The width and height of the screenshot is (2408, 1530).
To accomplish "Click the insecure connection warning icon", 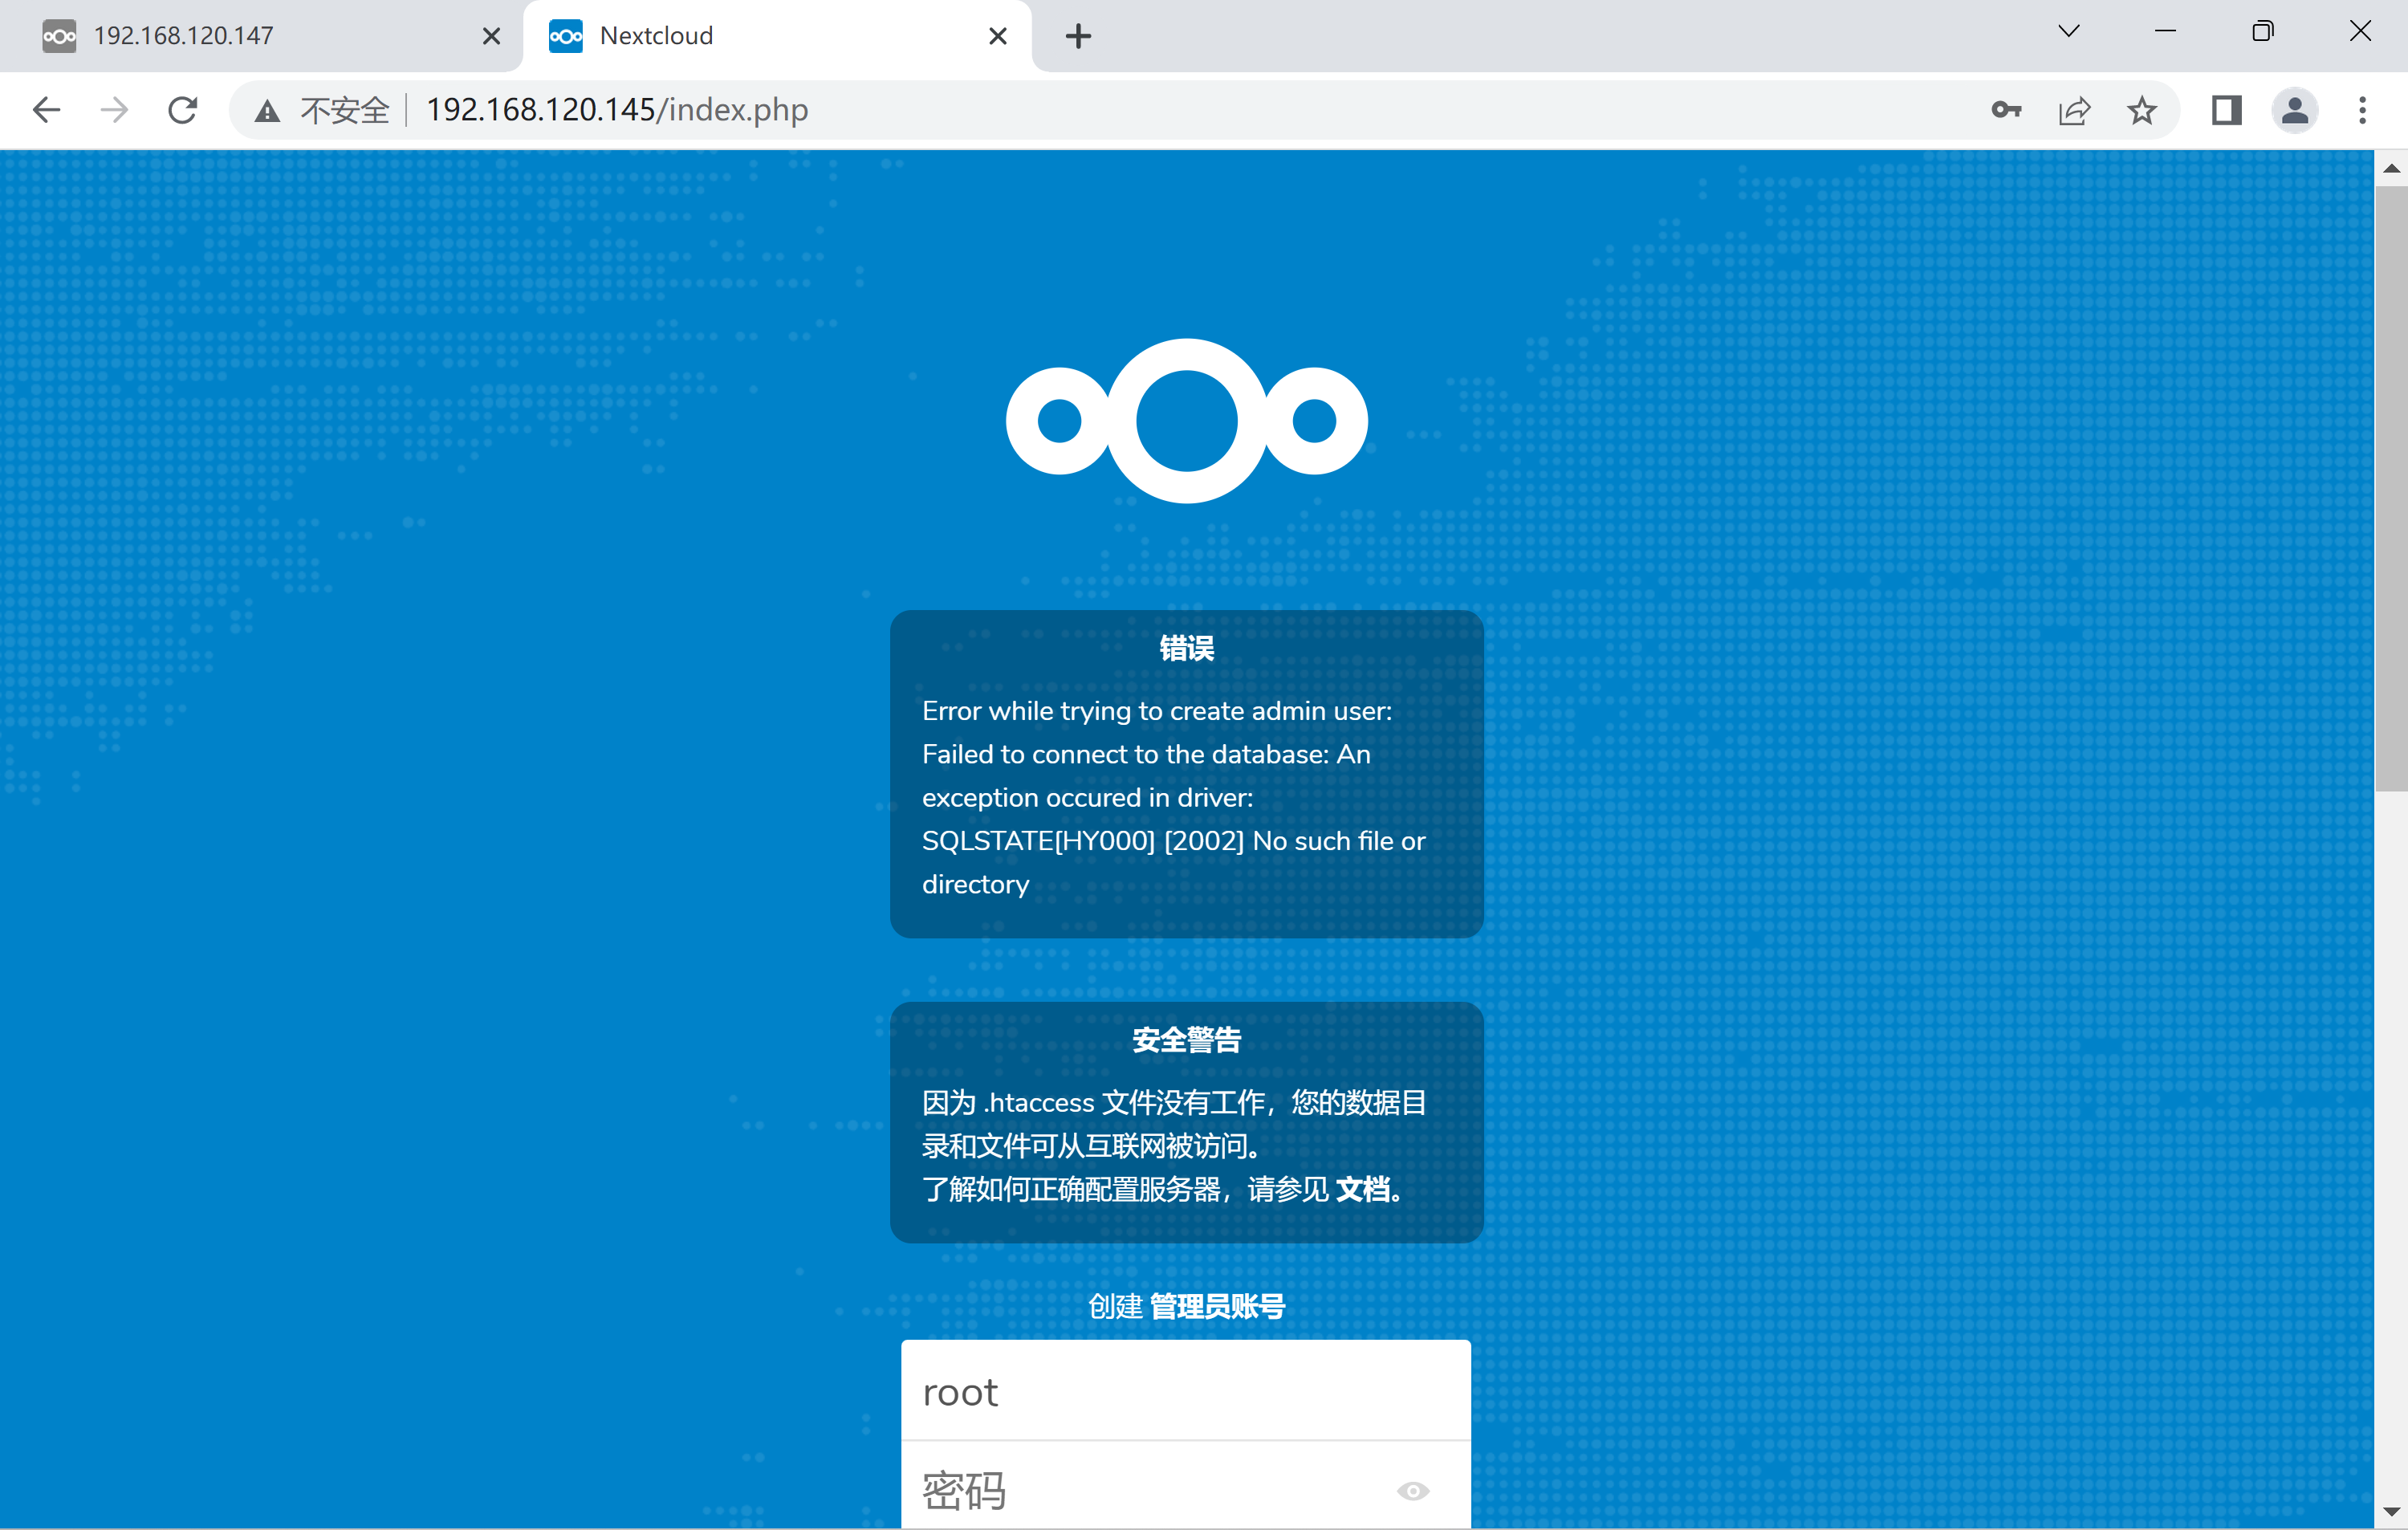I will point(266,110).
